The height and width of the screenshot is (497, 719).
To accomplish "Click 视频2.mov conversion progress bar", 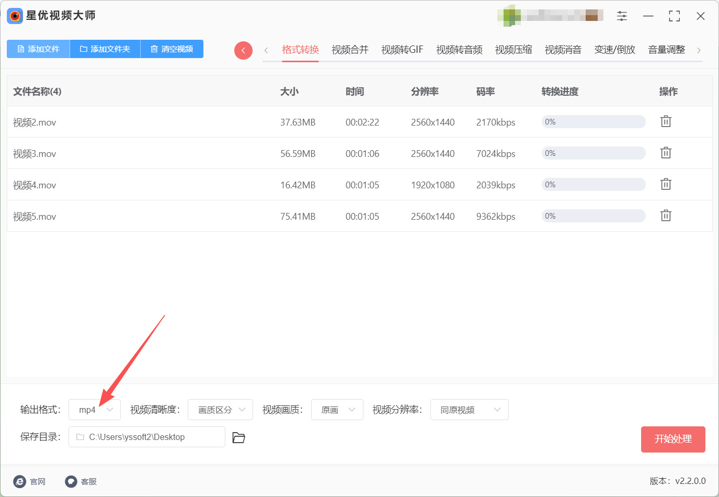I will point(594,122).
